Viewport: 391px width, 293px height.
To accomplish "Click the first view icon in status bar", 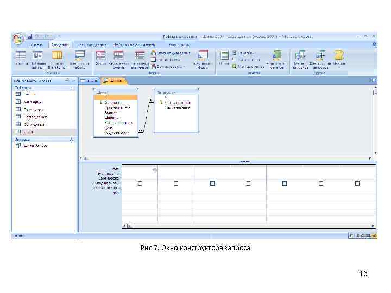I will pyautogui.click(x=351, y=235).
